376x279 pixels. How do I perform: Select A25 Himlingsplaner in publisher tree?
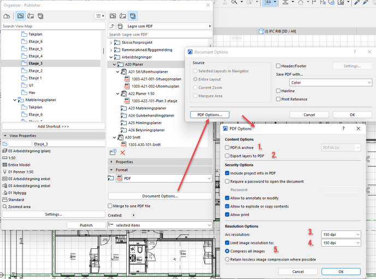point(145,123)
